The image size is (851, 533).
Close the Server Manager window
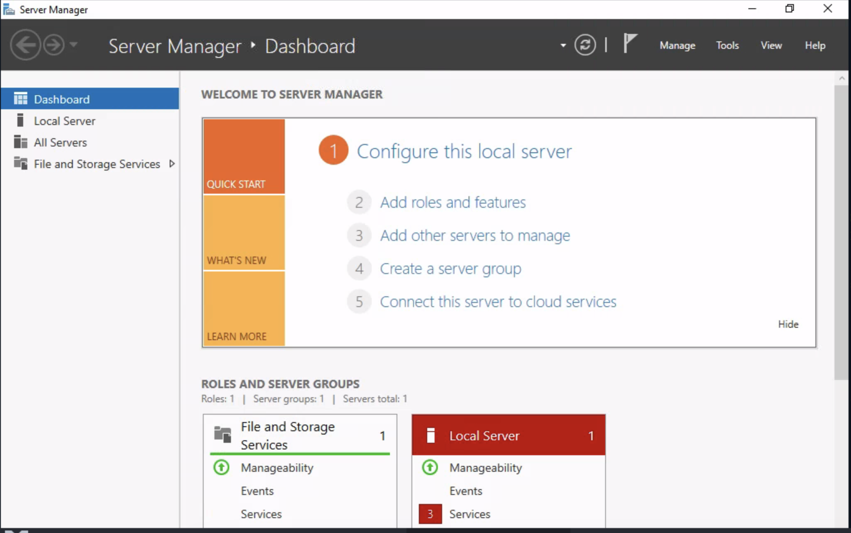827,9
